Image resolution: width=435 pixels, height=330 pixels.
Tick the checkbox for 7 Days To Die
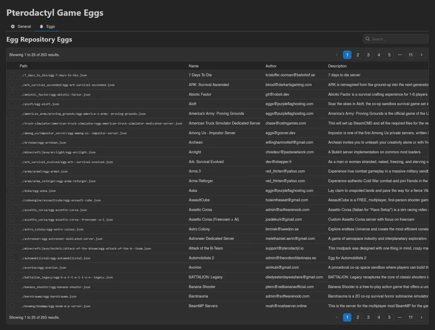[12, 75]
